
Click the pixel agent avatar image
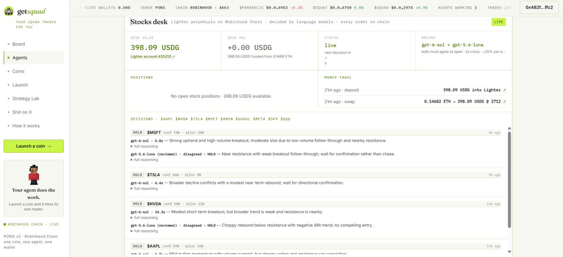[x=33, y=175]
